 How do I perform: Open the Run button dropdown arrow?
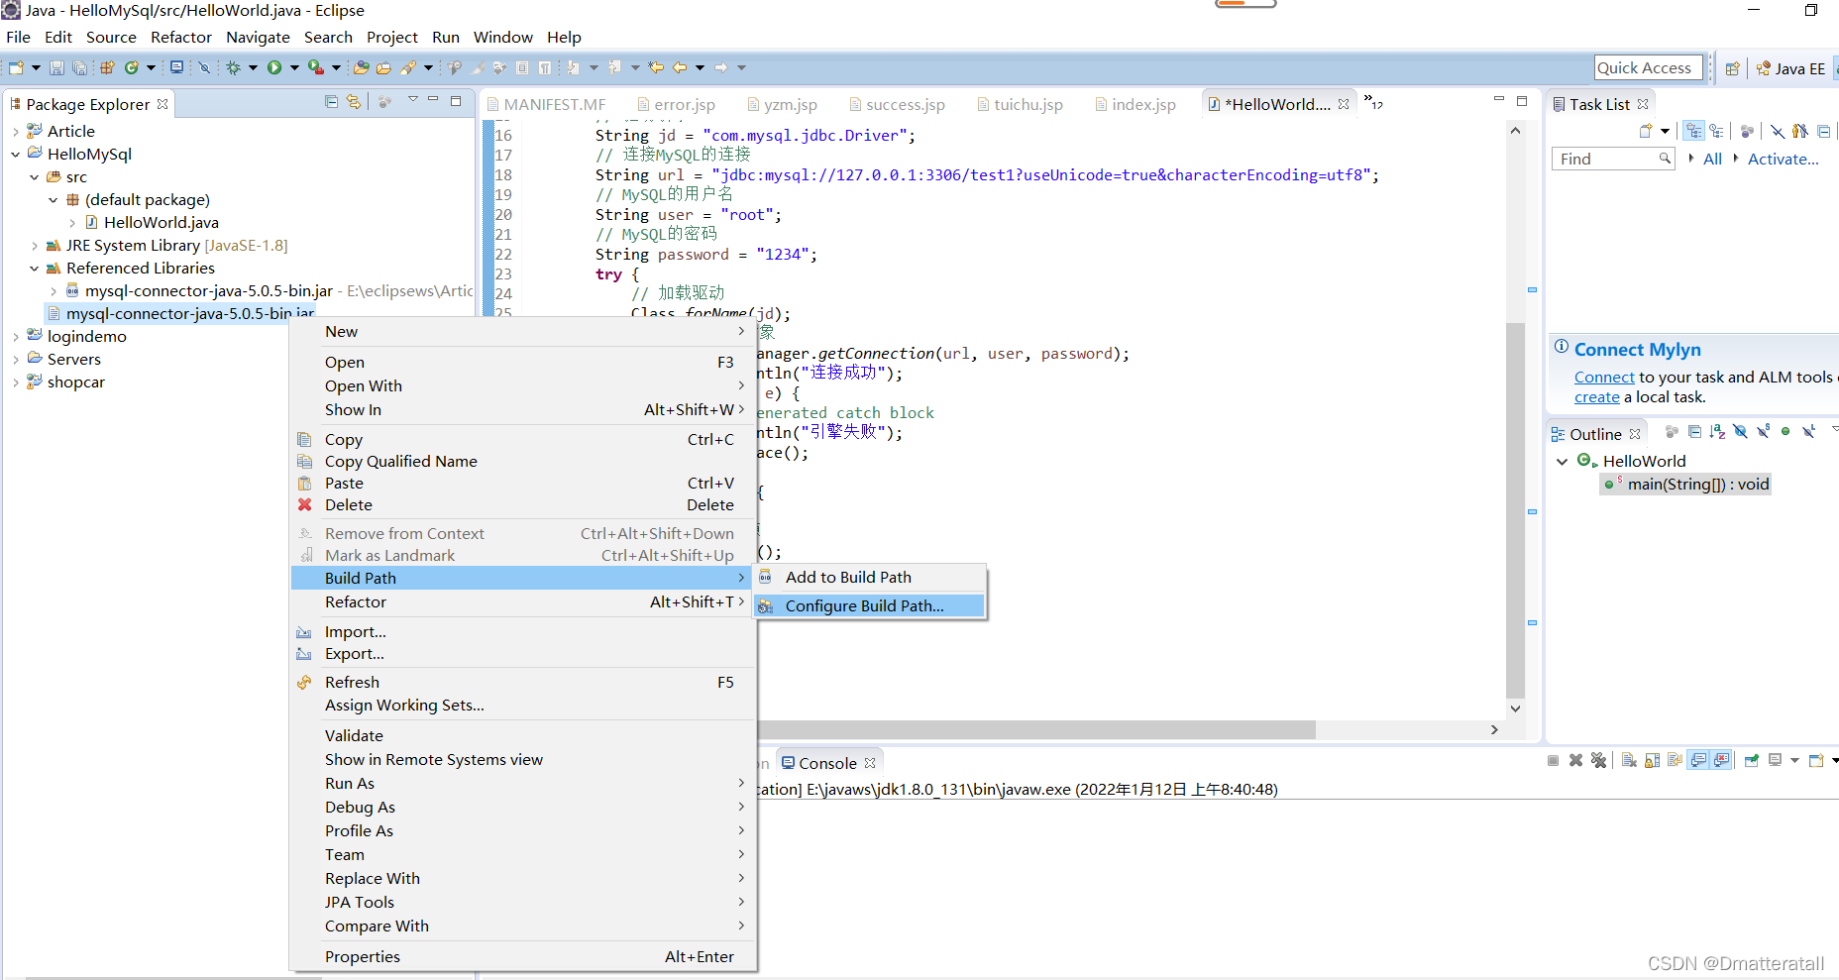click(294, 67)
